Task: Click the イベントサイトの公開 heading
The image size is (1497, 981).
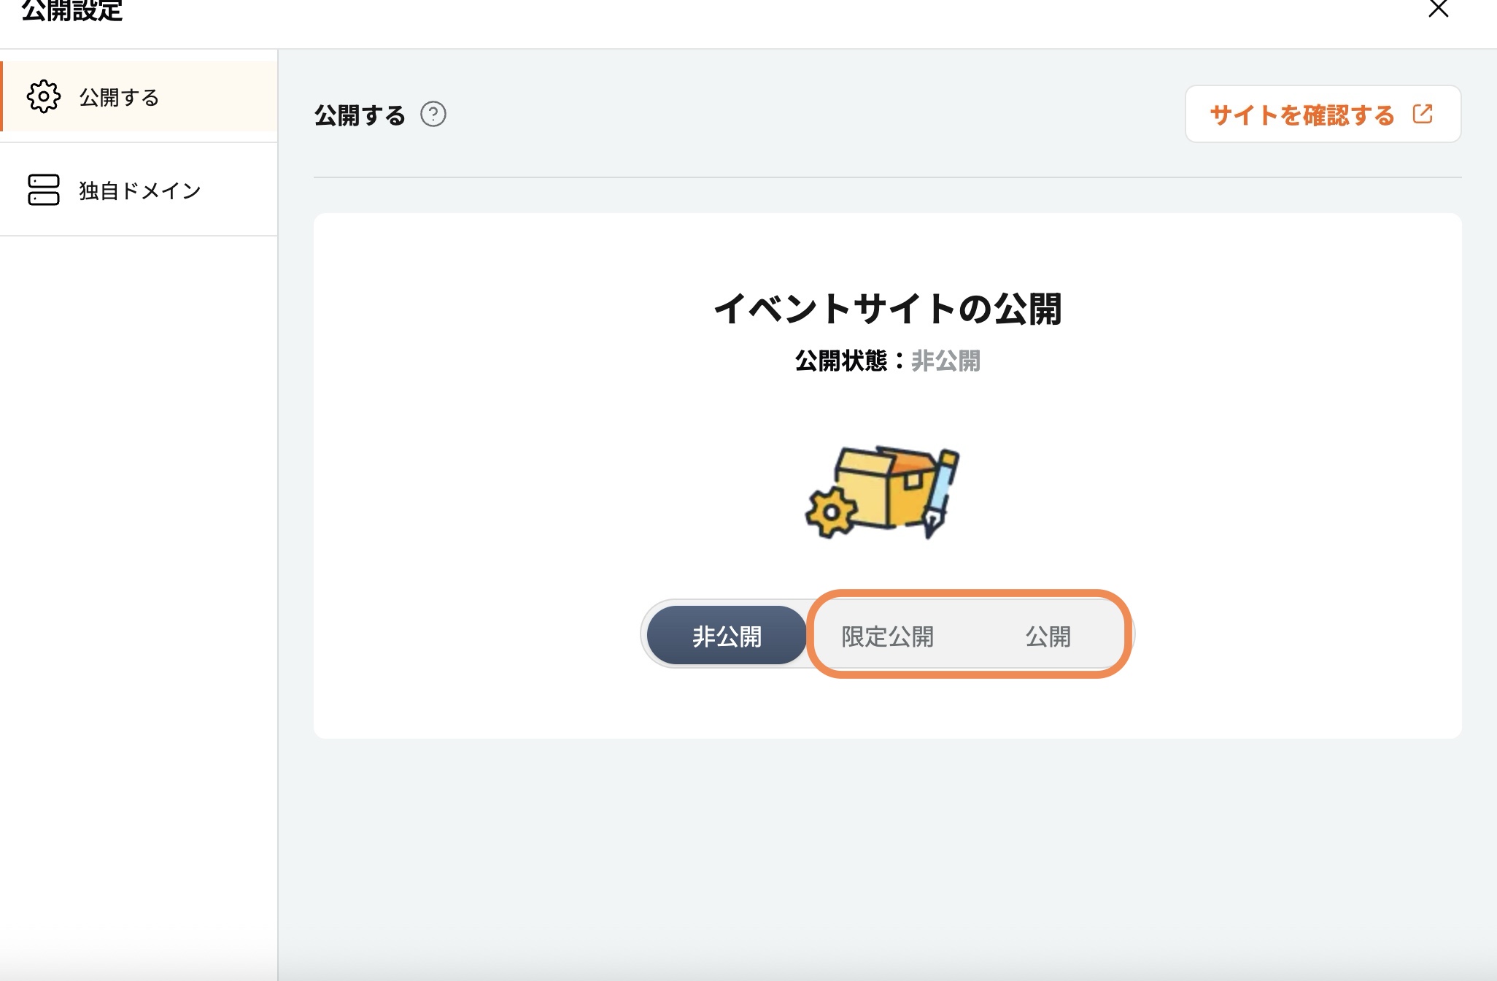Action: point(887,309)
